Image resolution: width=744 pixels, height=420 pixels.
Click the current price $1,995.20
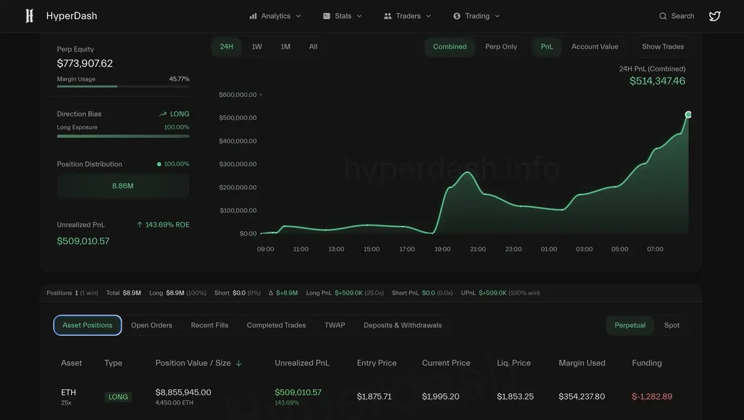pyautogui.click(x=441, y=396)
